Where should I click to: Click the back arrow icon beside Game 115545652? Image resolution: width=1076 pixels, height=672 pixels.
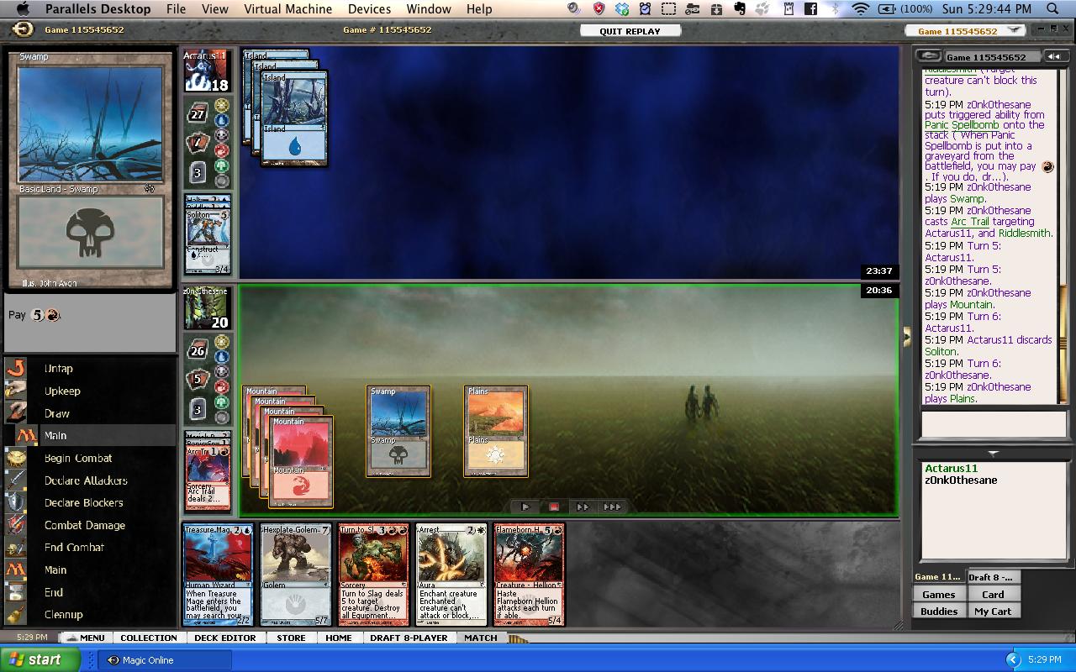(x=928, y=56)
